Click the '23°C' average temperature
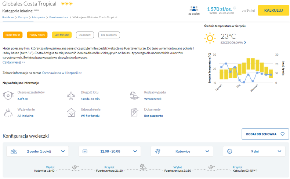The width and height of the screenshot is (290, 179). (228, 36)
